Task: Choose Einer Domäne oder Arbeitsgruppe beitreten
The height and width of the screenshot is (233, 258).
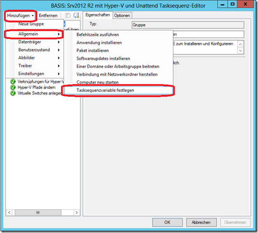Action: pos(118,66)
